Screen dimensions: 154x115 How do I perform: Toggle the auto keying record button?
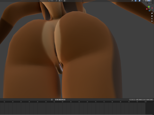click(x=52, y=100)
